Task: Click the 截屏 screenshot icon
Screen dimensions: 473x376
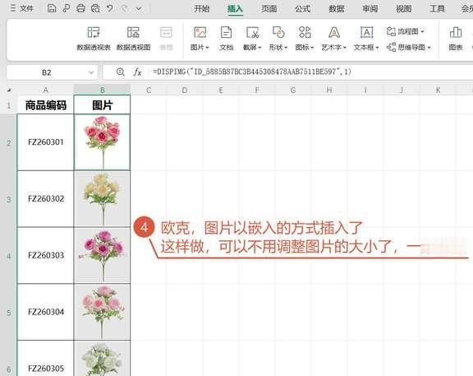Action: tap(252, 32)
